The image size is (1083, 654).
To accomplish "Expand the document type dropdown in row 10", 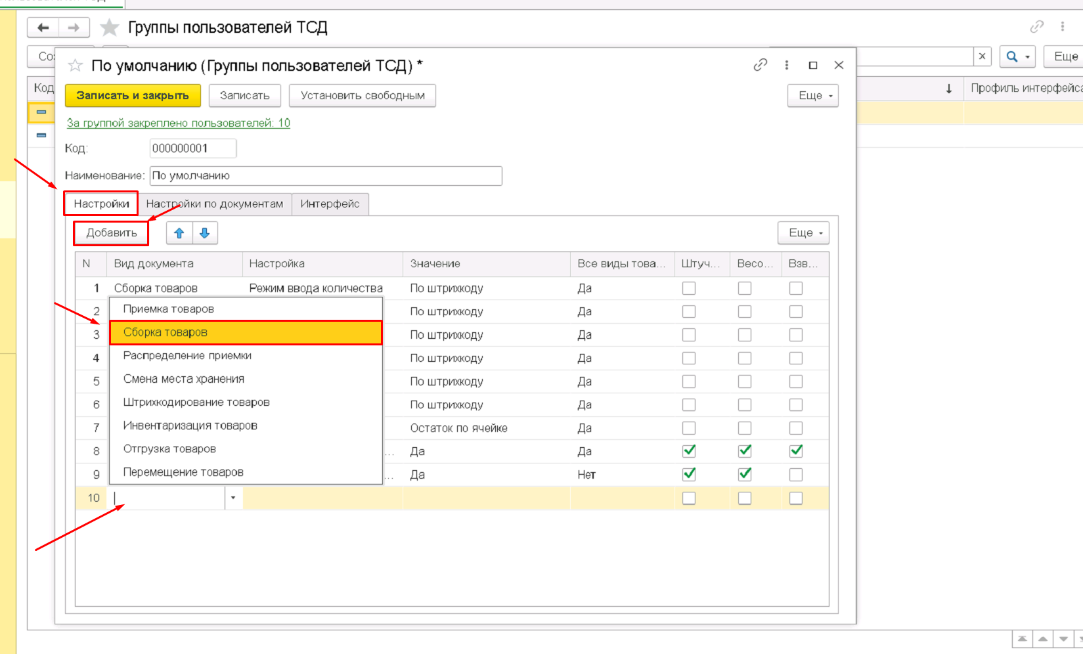I will point(233,498).
